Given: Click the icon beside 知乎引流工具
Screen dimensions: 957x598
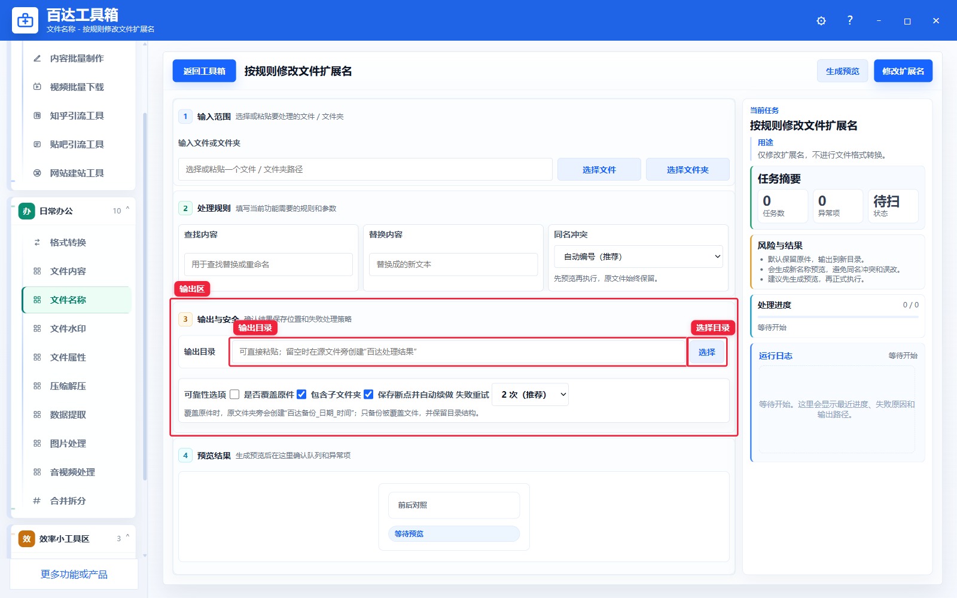Looking at the screenshot, I should coord(37,116).
